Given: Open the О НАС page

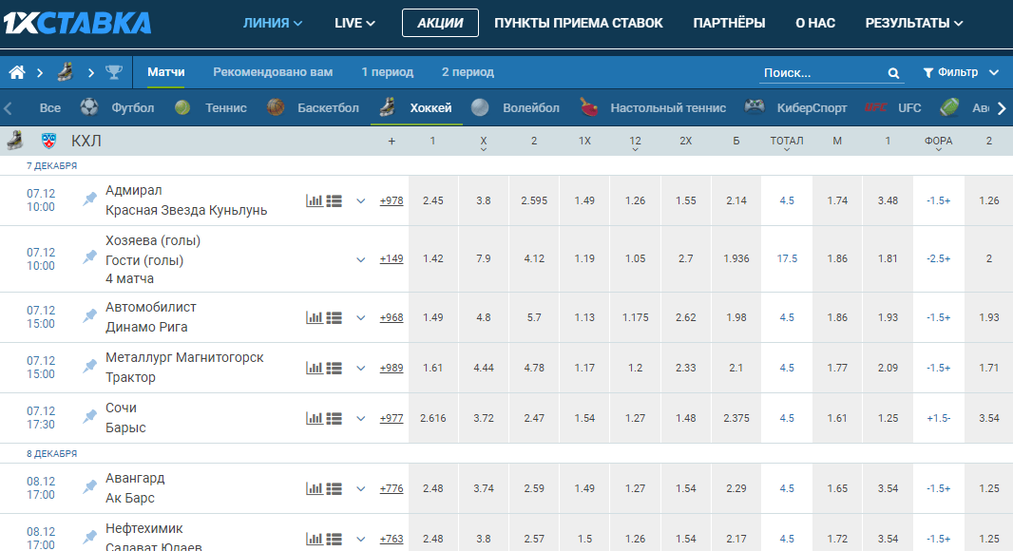Looking at the screenshot, I should point(815,23).
